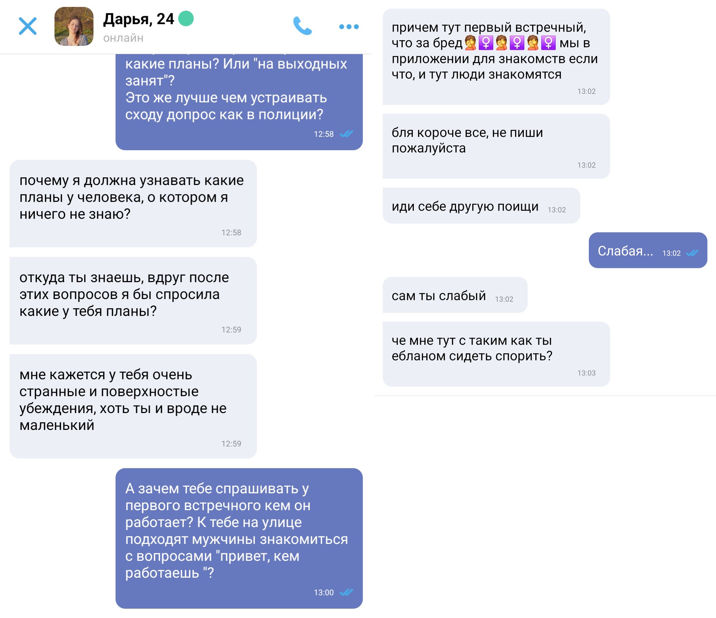Select the message 'сам ты слабый'
Image resolution: width=716 pixels, height=618 pixels.
(455, 295)
